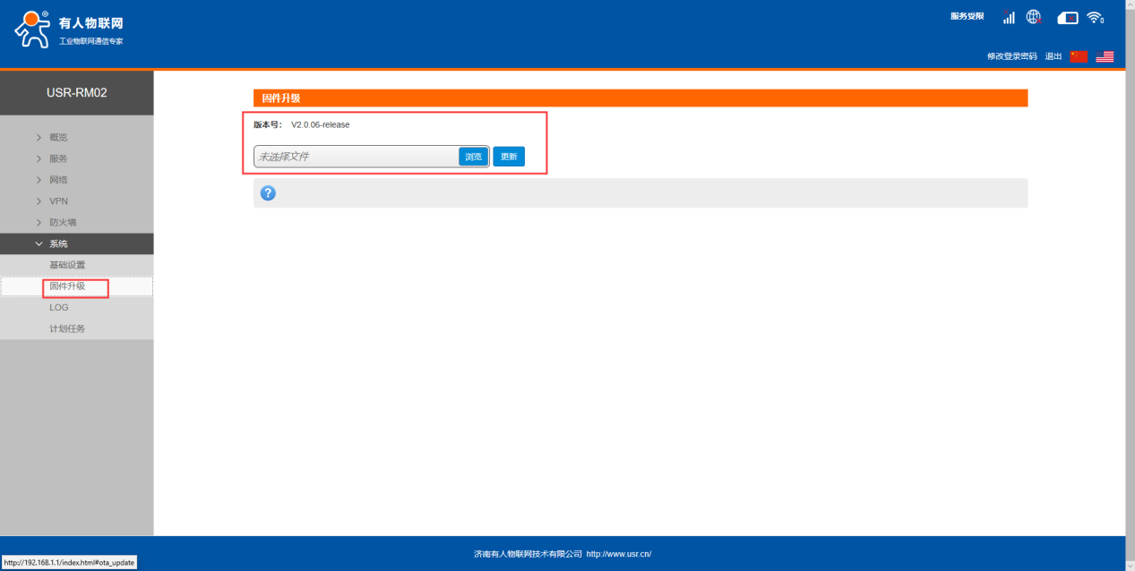This screenshot has width=1135, height=571.
Task: Expand the 防火墙 sidebar section
Action: (63, 222)
